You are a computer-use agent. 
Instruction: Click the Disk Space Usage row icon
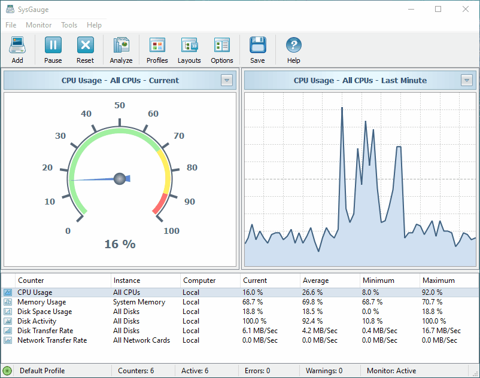[8, 312]
